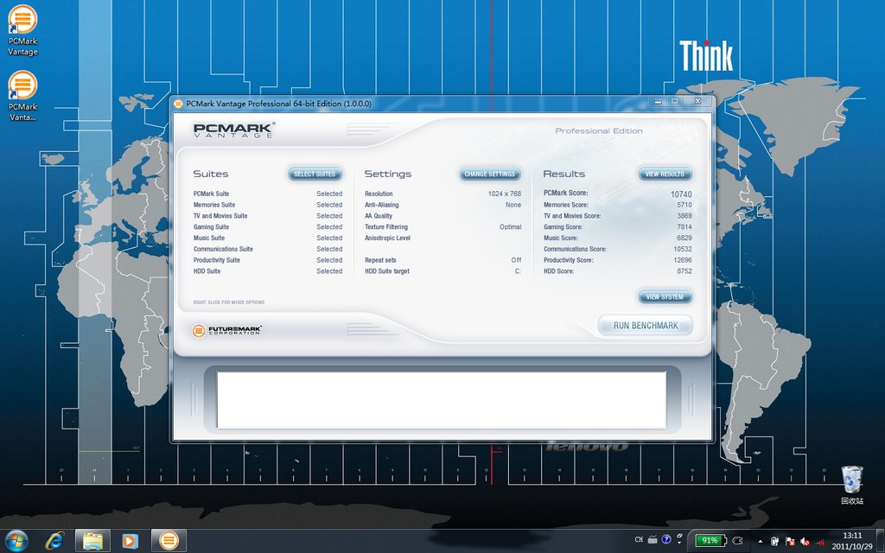Click the PCMark Vantage logo
This screenshot has height=553, width=885.
click(x=233, y=130)
